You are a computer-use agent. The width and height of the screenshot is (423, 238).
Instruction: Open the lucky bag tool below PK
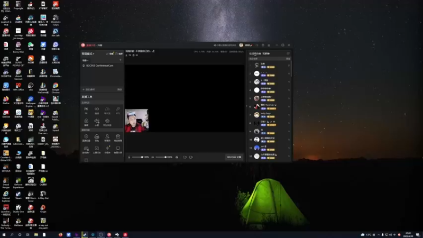pos(86,122)
